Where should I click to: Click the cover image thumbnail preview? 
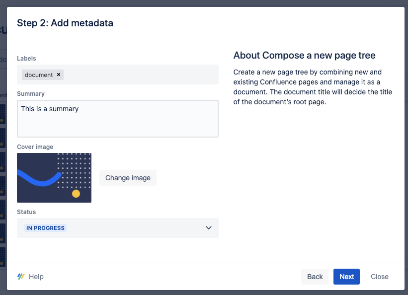(x=54, y=178)
